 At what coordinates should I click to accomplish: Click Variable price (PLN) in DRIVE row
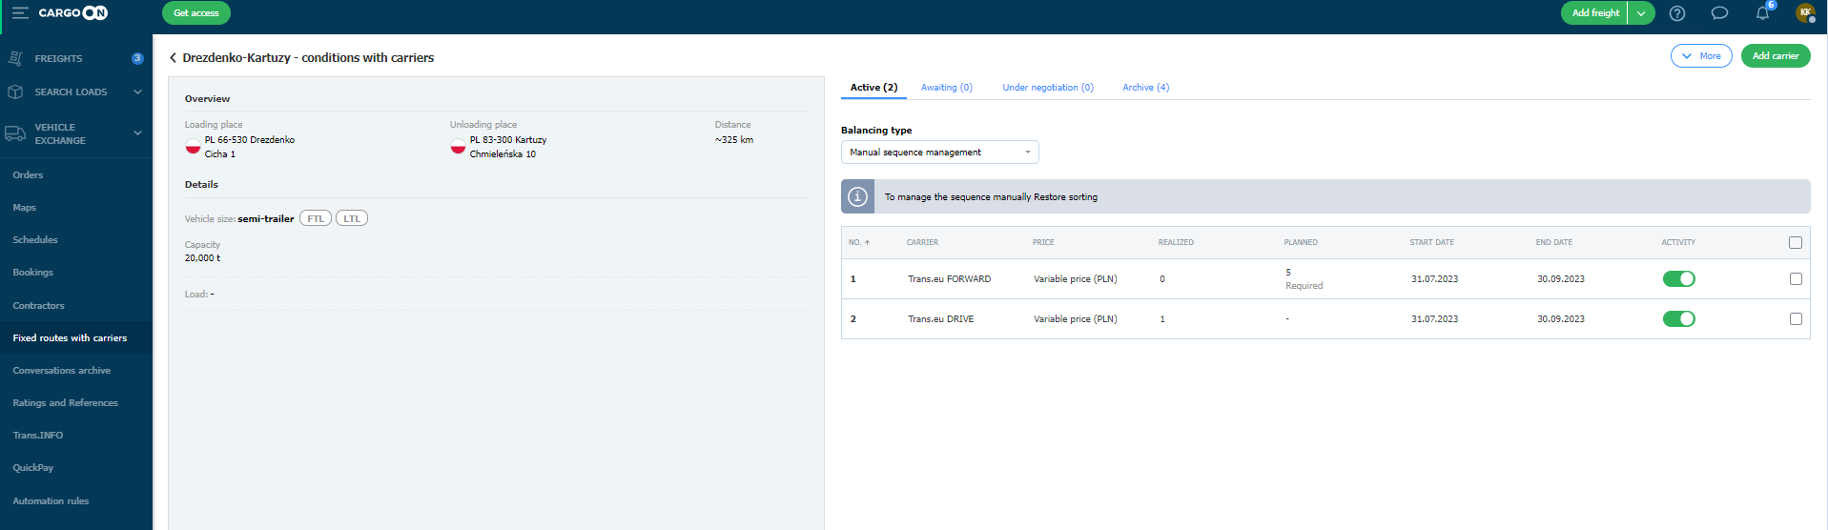coord(1075,319)
